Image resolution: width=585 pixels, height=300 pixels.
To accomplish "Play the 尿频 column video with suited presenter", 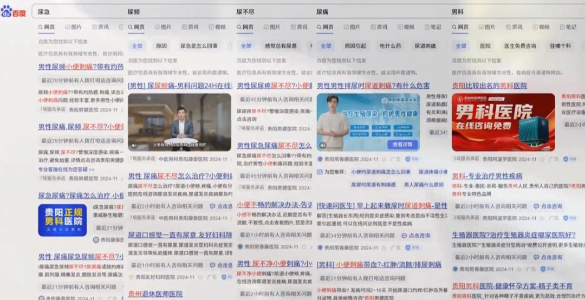I will pos(179,122).
